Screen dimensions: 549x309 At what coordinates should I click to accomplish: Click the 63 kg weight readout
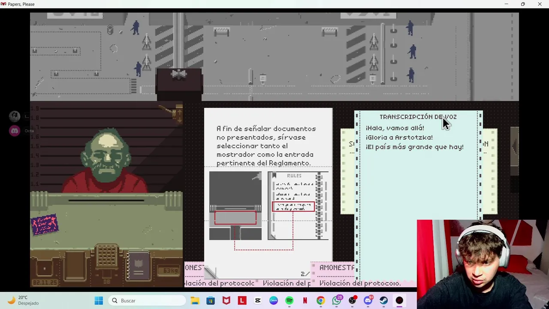168,271
